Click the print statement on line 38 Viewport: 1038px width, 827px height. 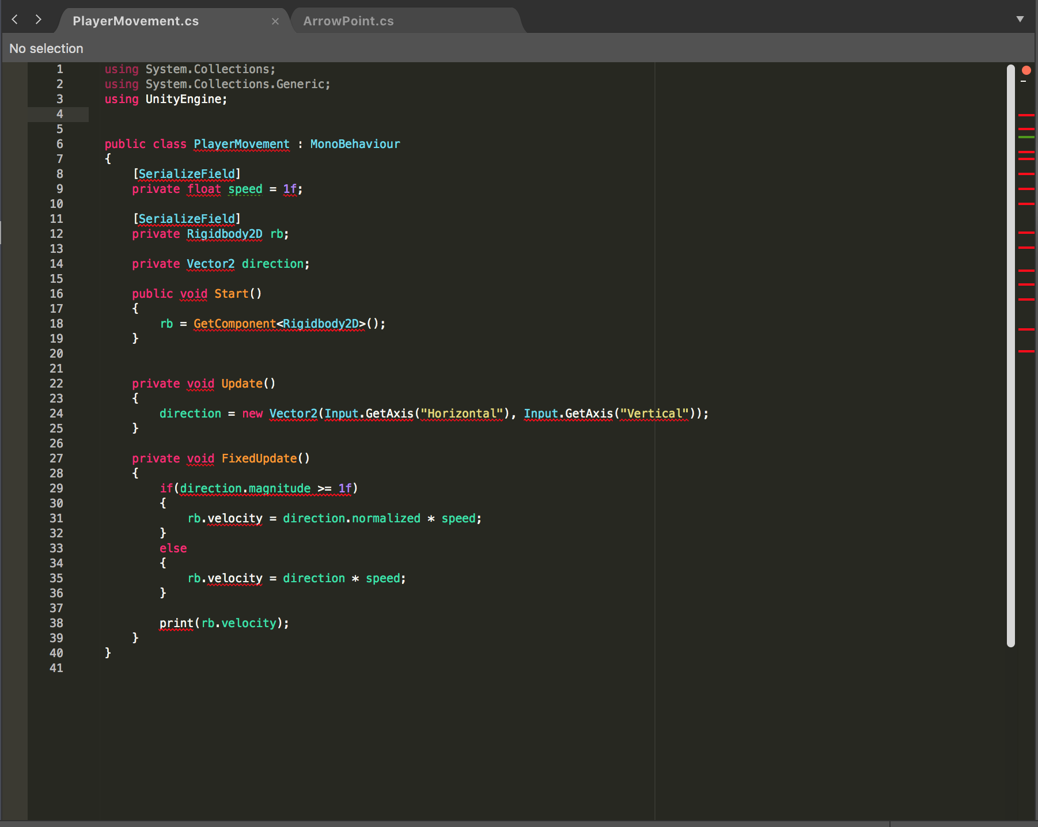(x=176, y=623)
